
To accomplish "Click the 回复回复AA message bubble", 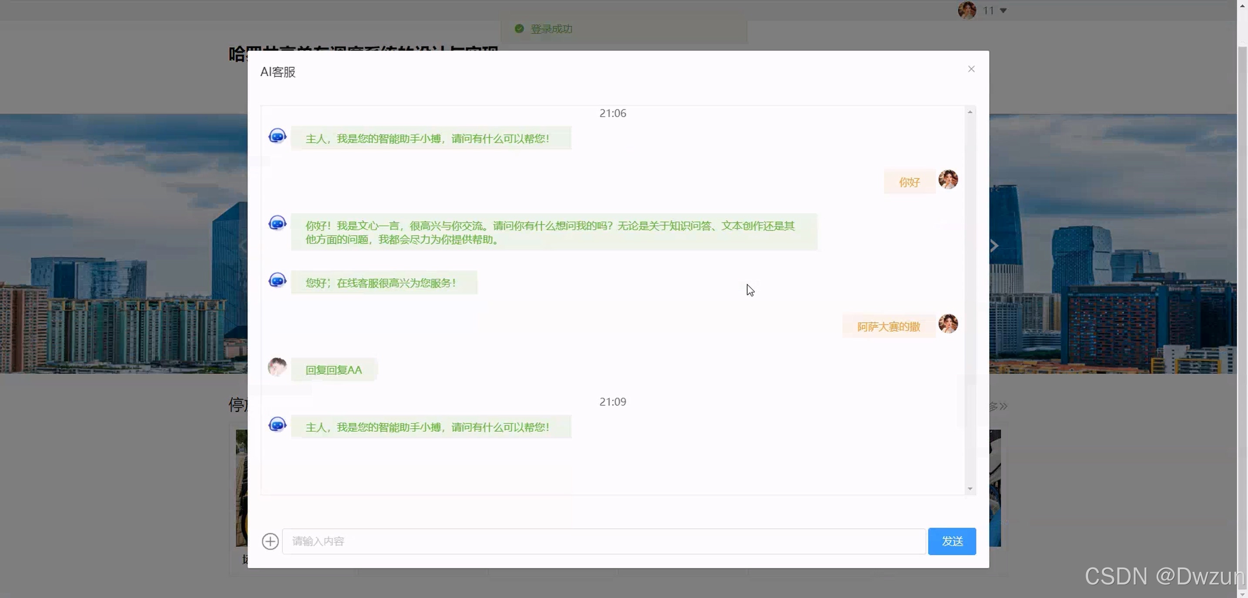I will 334,370.
